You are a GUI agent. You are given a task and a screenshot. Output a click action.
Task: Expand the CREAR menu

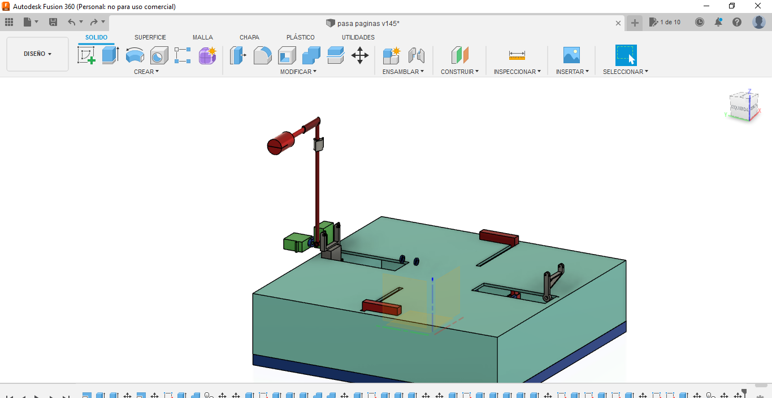(x=146, y=72)
